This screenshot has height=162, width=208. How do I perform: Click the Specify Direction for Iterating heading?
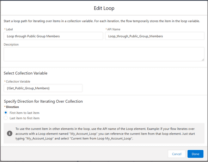pos(43,101)
